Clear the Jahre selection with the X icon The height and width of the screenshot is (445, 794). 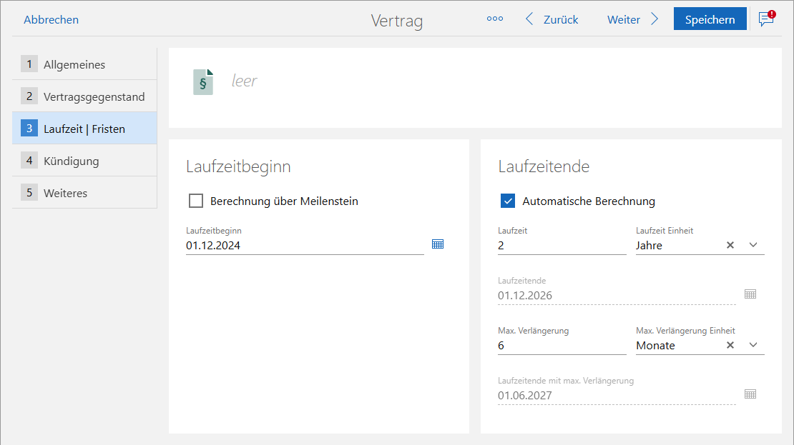pos(730,244)
